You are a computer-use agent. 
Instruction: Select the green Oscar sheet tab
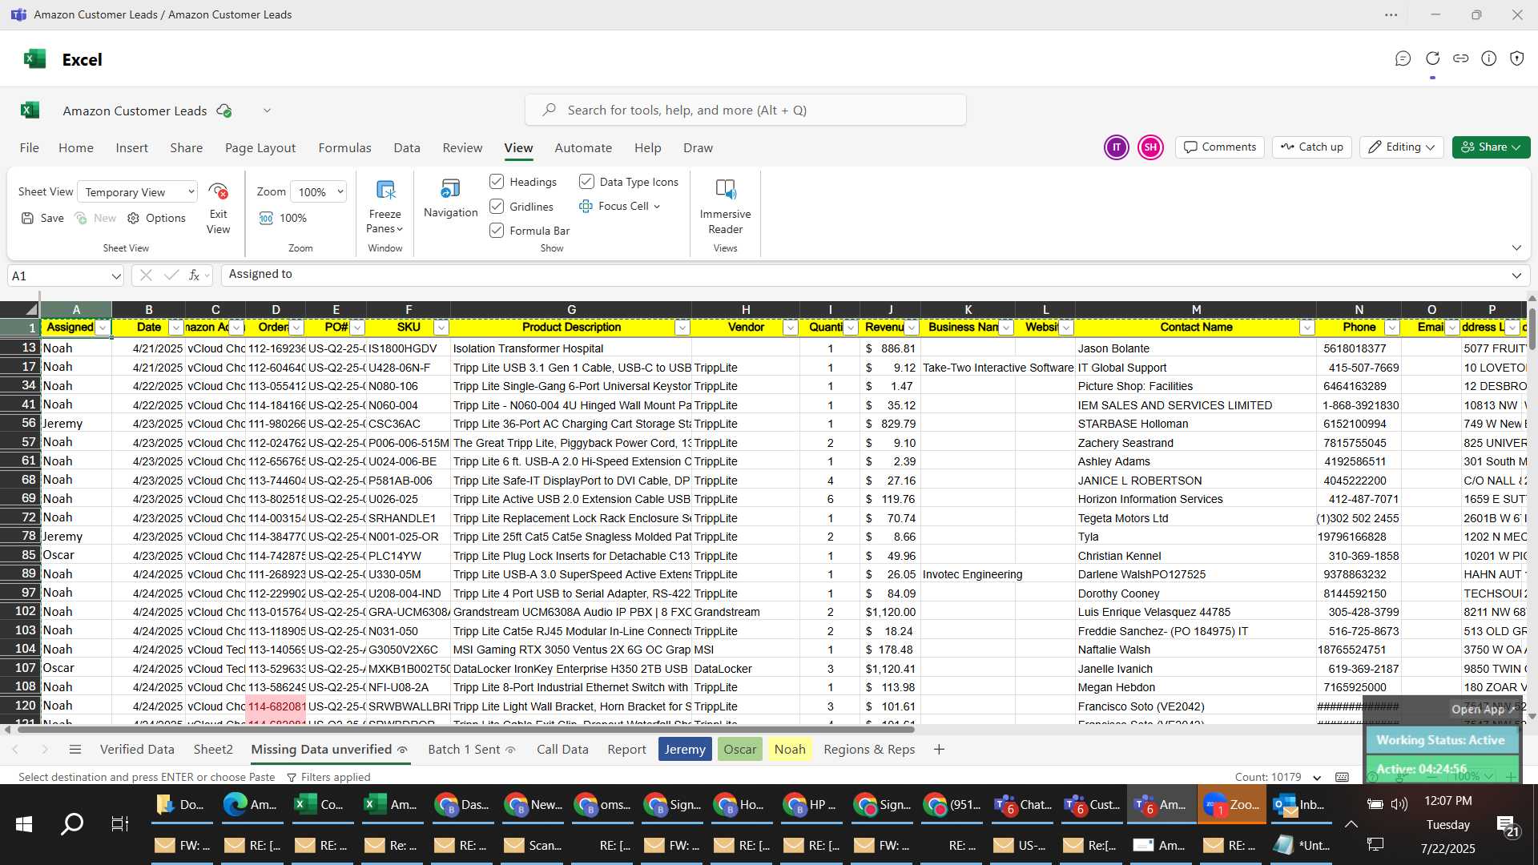pos(740,750)
